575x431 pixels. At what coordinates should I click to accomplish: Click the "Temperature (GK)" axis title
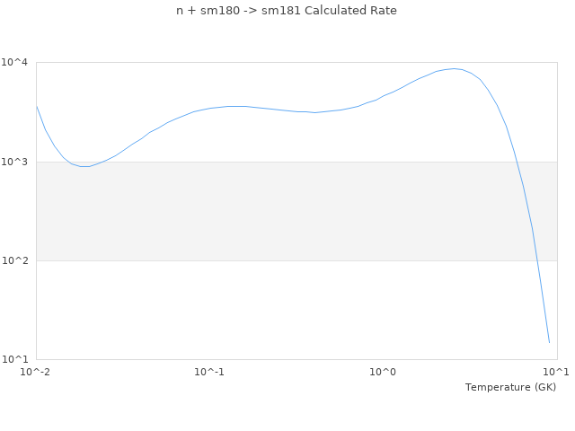510,387
